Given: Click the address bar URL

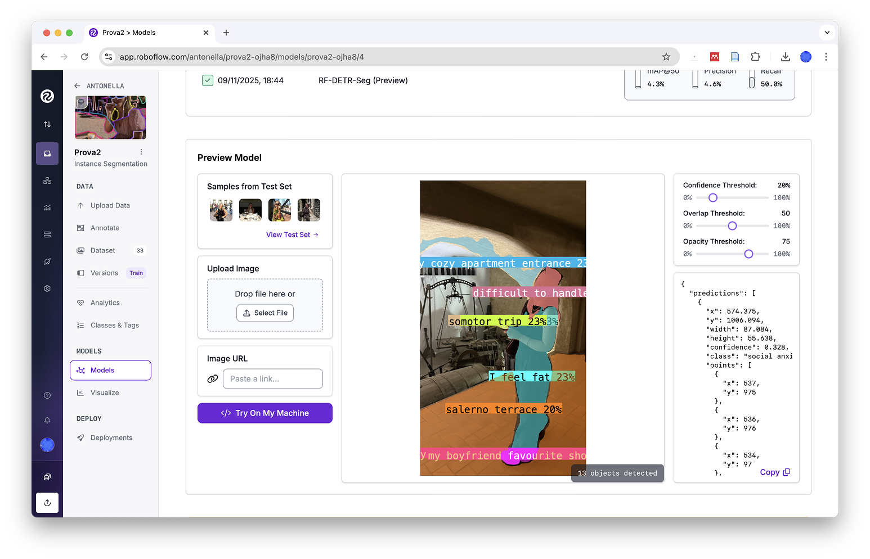Looking at the screenshot, I should tap(242, 57).
